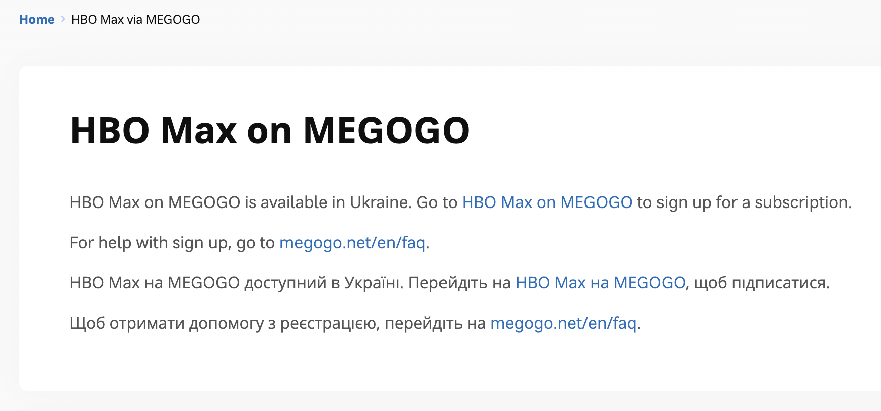The width and height of the screenshot is (881, 411).
Task: Open megogo.net/en/faq link in English help sentence
Action: [352, 243]
